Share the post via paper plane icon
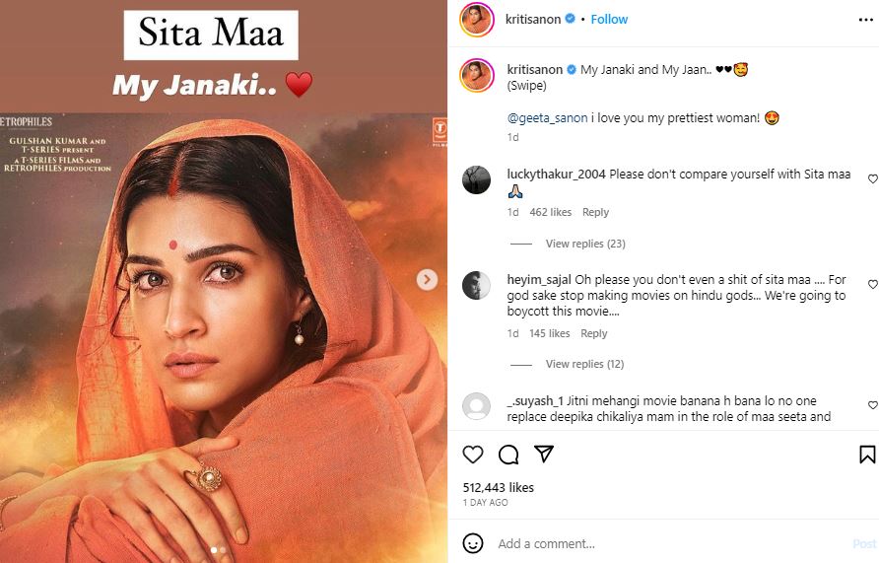879x563 pixels. point(543,455)
